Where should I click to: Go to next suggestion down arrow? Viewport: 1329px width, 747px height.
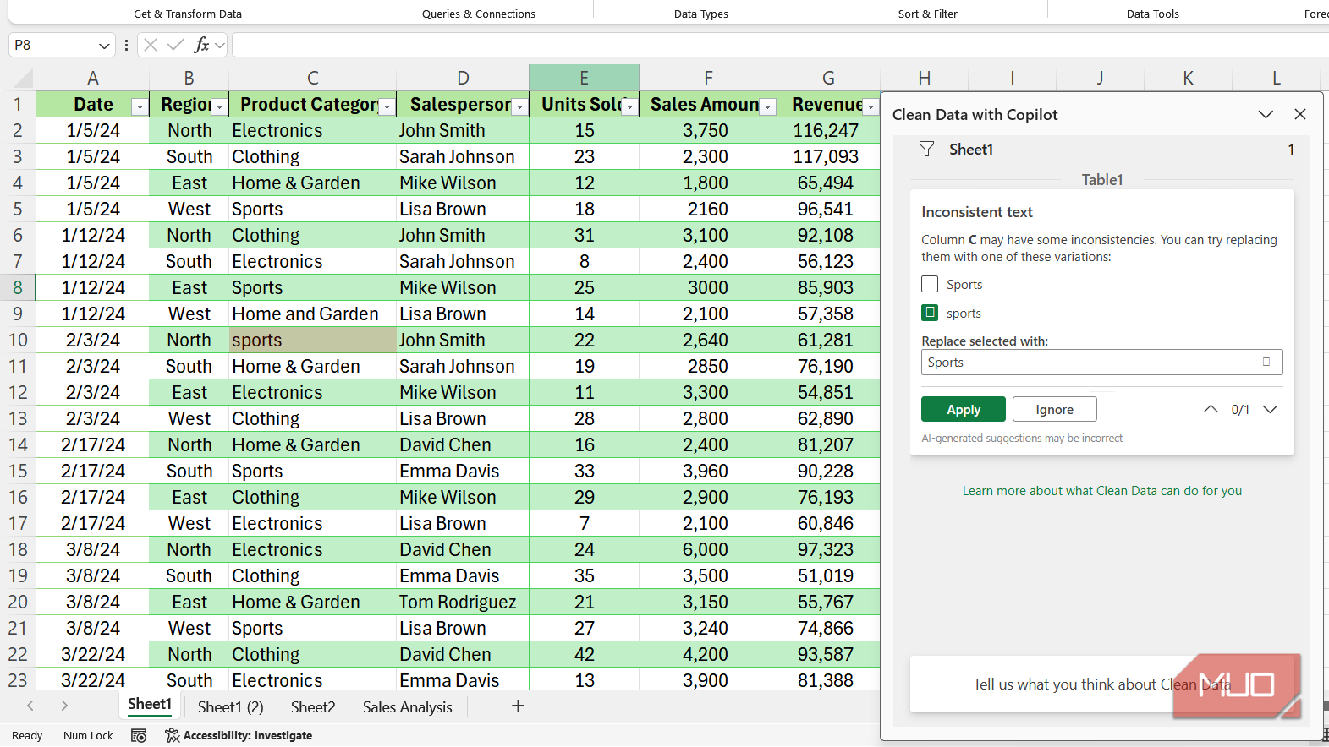pyautogui.click(x=1270, y=409)
